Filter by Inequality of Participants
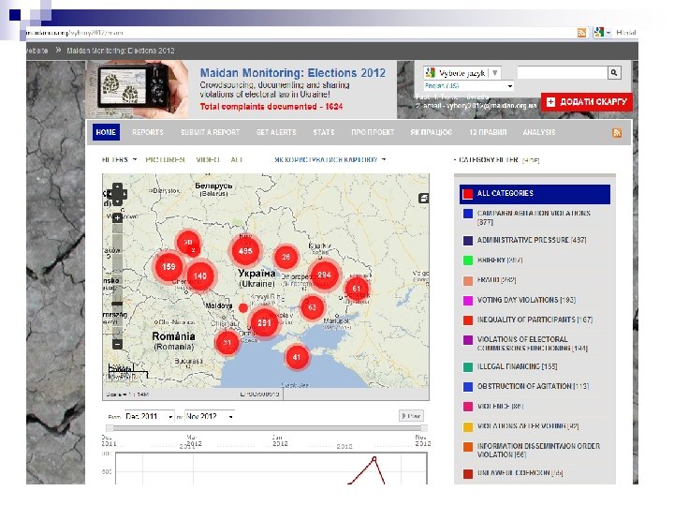 (528, 320)
